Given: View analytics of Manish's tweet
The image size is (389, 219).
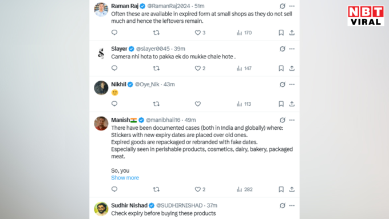Looking at the screenshot, I should tap(244, 189).
